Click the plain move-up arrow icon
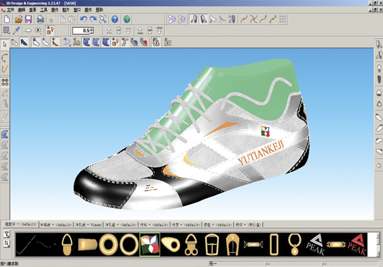Image resolution: width=383 pixels, height=267 pixels. [x=109, y=30]
